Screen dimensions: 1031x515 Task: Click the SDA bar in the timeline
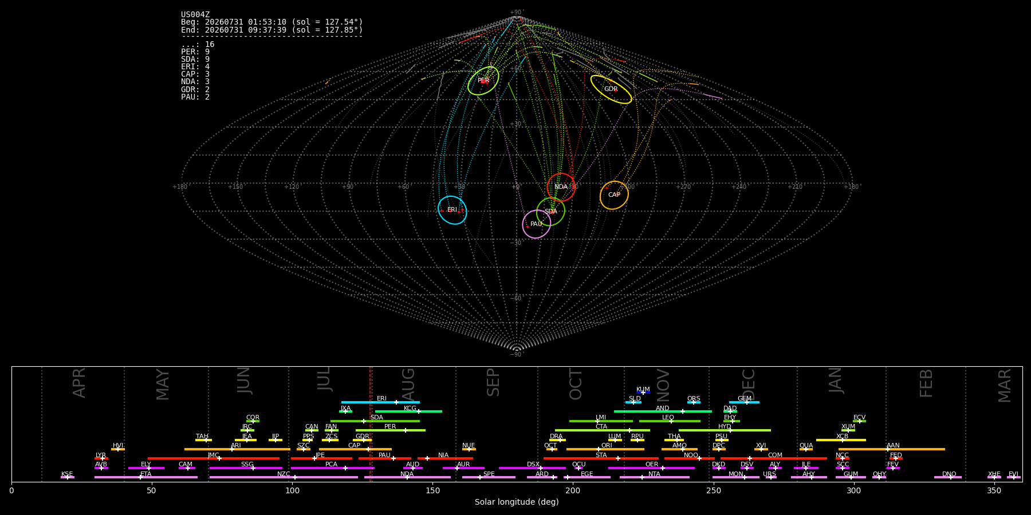pyautogui.click(x=375, y=421)
